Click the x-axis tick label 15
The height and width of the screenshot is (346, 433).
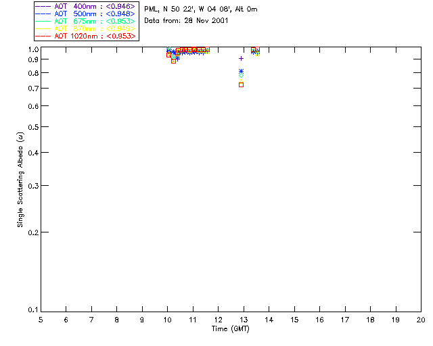294,320
